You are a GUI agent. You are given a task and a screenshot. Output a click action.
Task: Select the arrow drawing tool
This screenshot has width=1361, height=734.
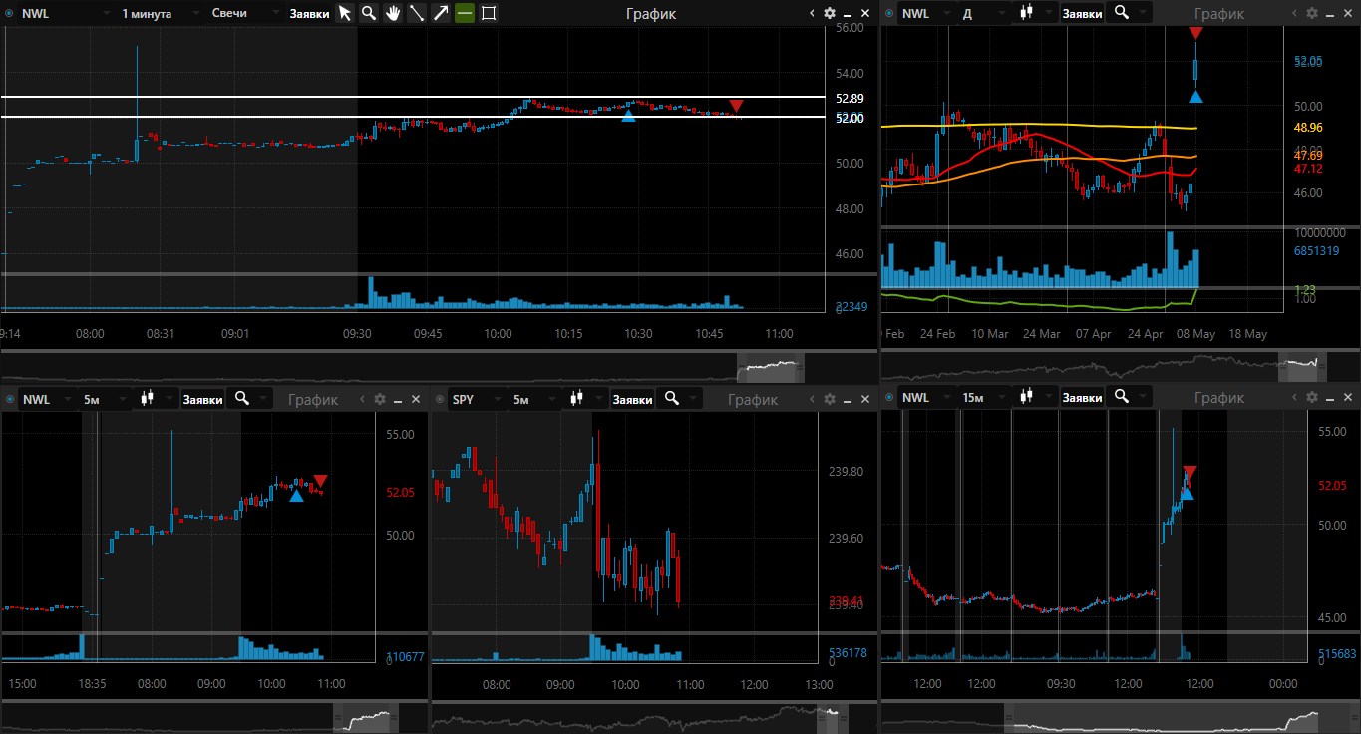(x=441, y=13)
